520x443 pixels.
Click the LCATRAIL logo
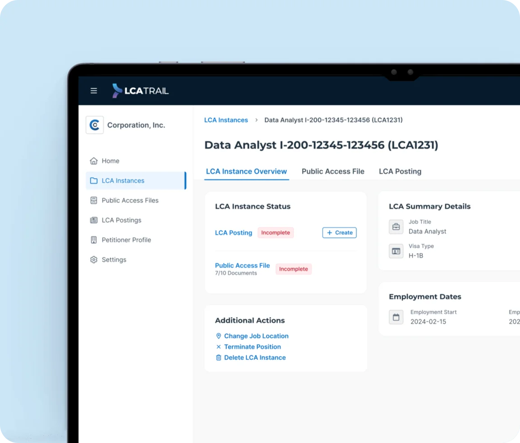(x=140, y=90)
